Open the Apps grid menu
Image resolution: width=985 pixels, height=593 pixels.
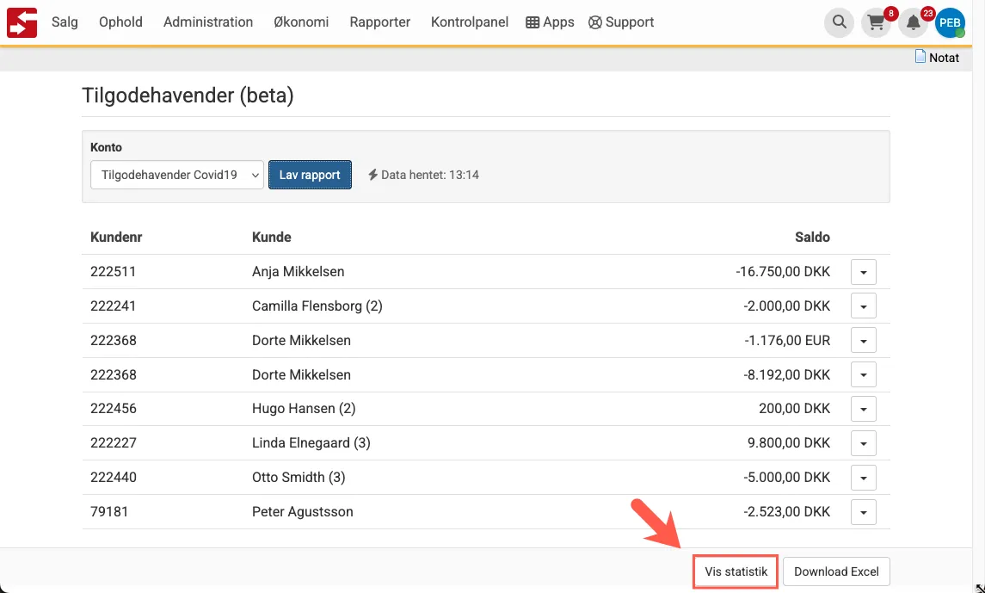(550, 22)
